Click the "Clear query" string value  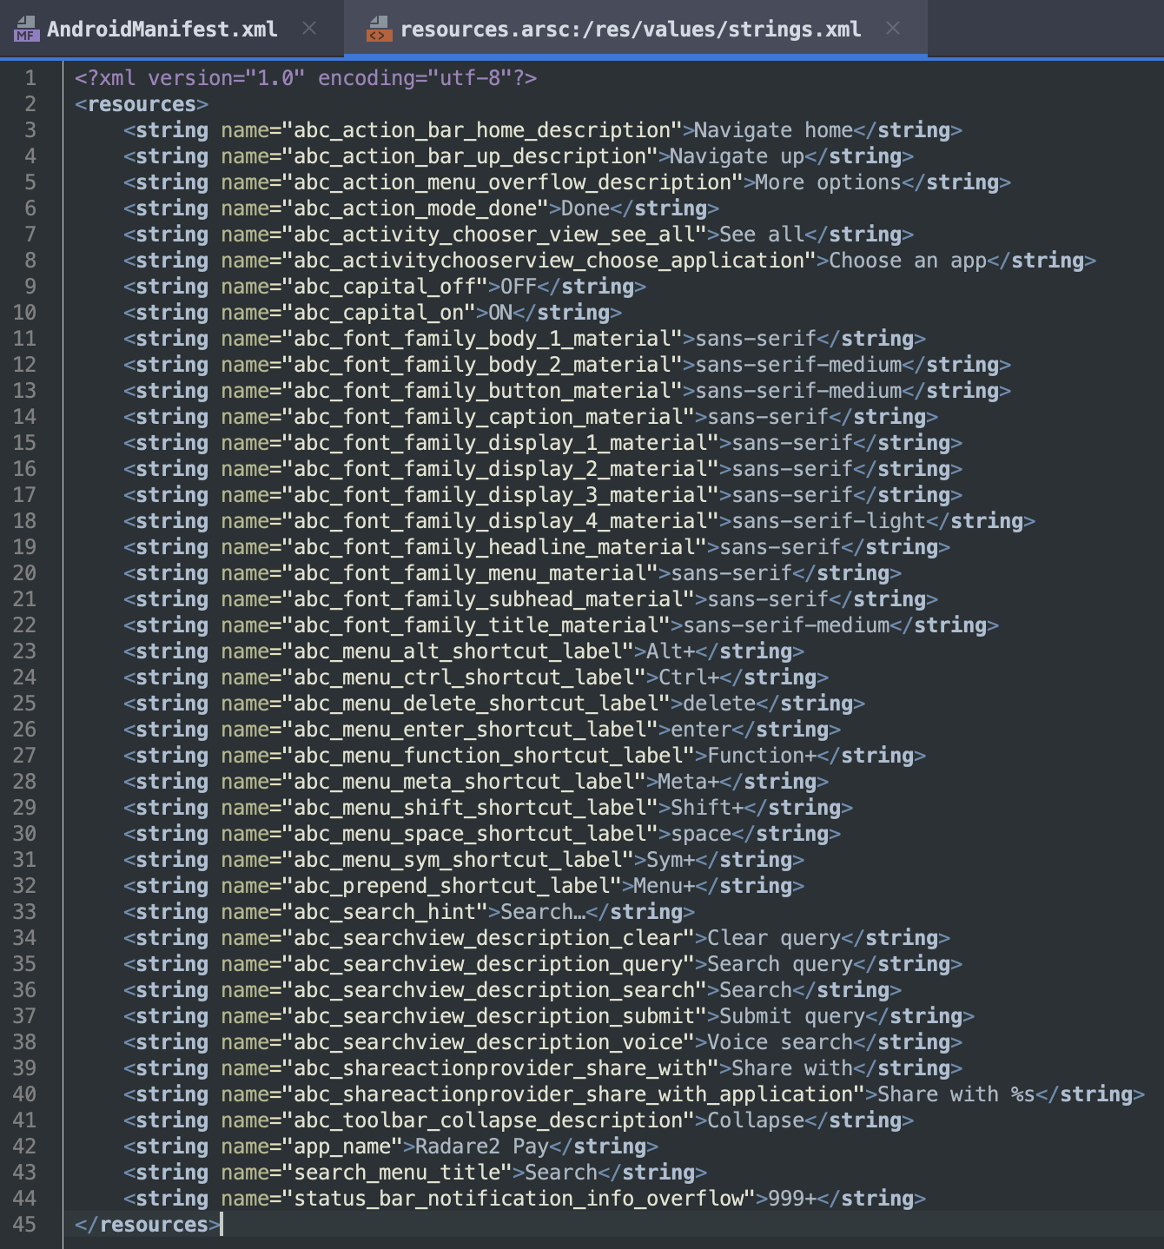(775, 938)
